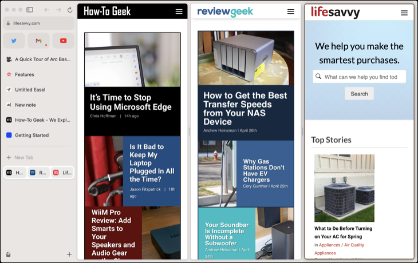Open the Microsoft Edge article laptop image

pyautogui.click(x=132, y=60)
